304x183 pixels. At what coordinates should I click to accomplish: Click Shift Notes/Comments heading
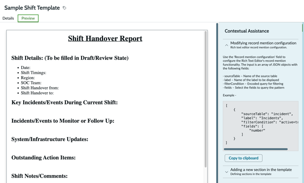point(40,176)
